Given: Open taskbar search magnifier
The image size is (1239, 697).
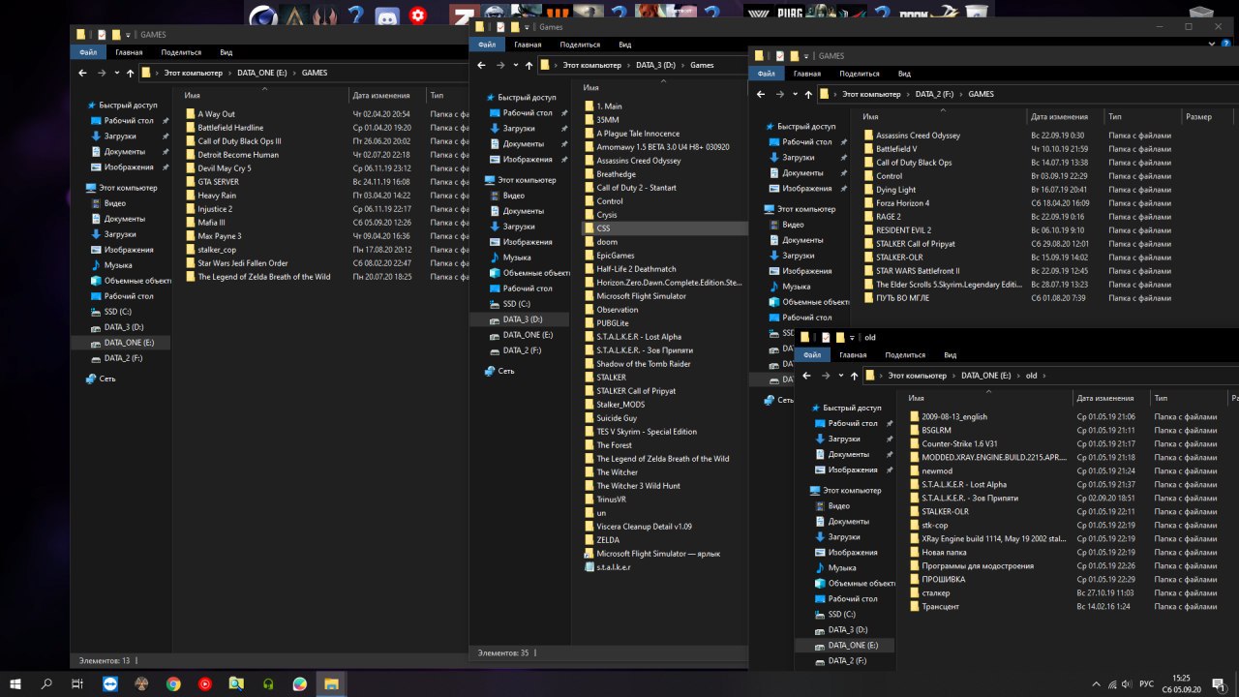Looking at the screenshot, I should point(46,684).
